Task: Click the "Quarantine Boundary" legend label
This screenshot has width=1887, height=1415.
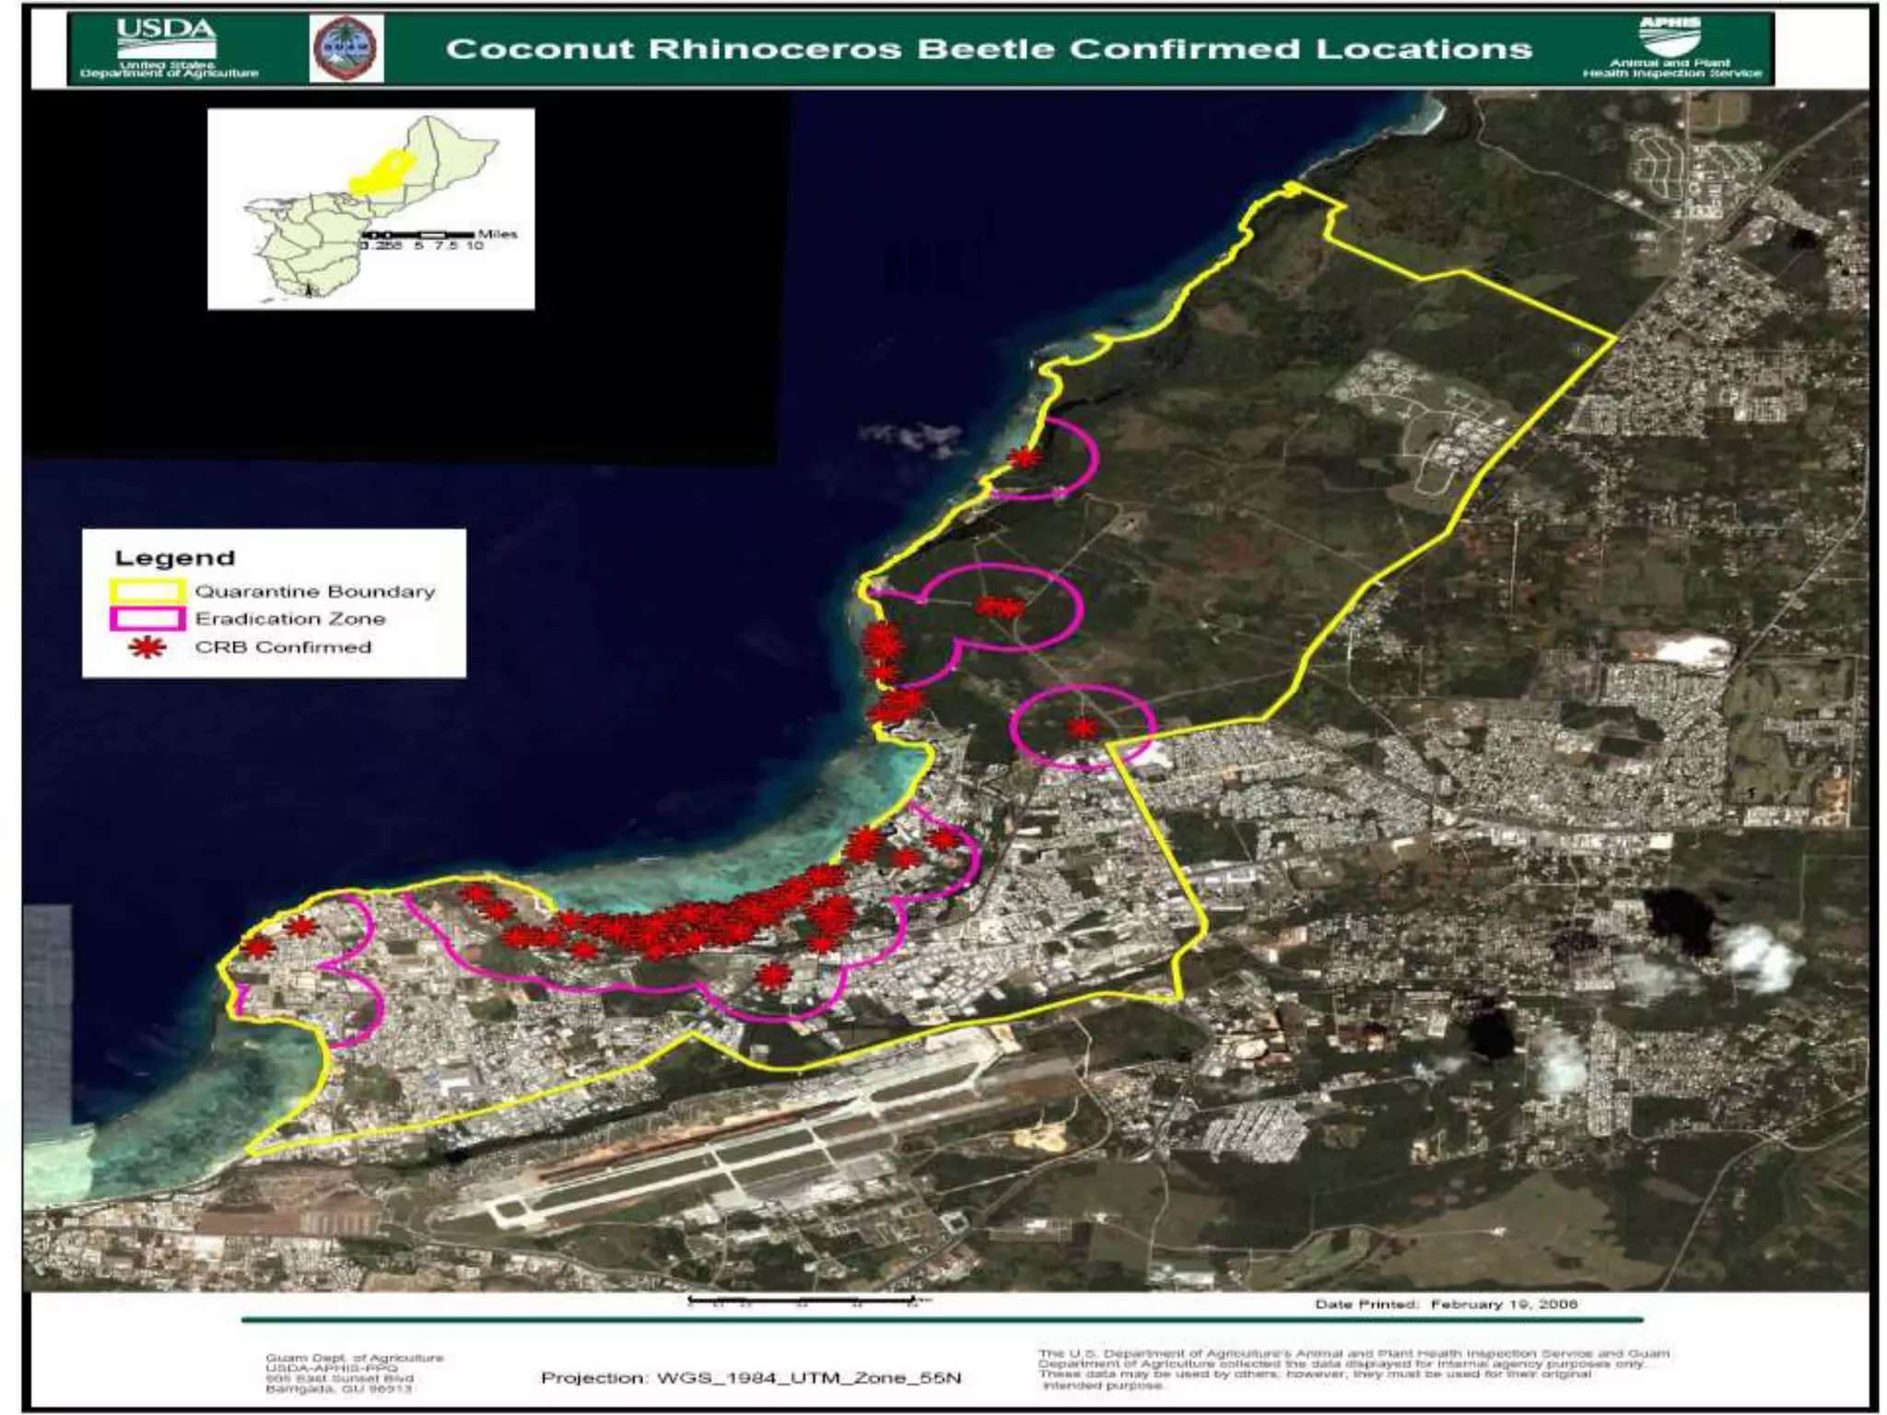Action: click(x=314, y=591)
